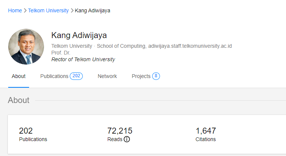The height and width of the screenshot is (156, 286).
Task: Open the Telkom University breadcrumb link
Action: pyautogui.click(x=48, y=10)
